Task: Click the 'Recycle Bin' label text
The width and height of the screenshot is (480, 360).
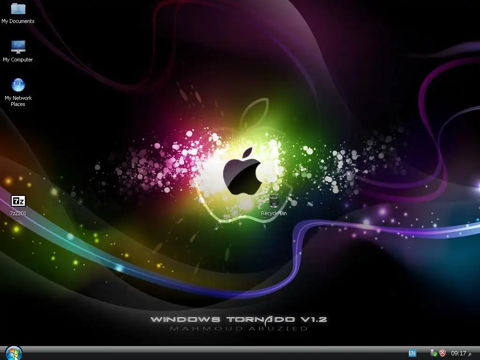Action: (x=274, y=213)
